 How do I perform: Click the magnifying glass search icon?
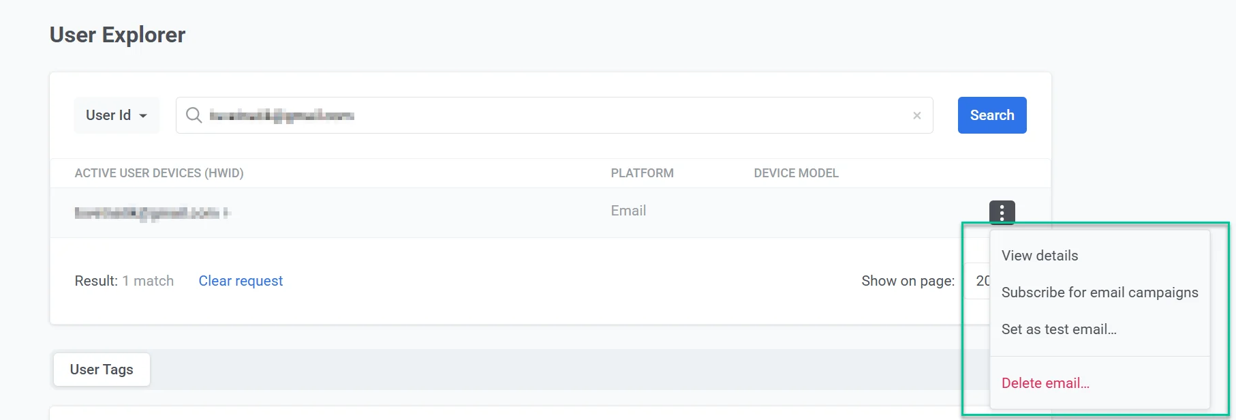pyautogui.click(x=194, y=115)
